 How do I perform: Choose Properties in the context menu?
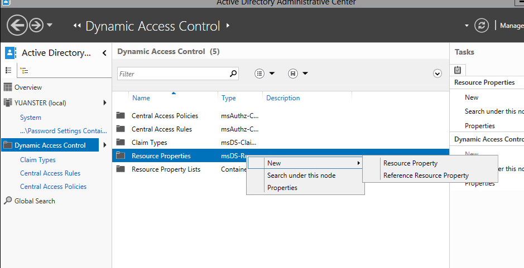tap(305, 188)
